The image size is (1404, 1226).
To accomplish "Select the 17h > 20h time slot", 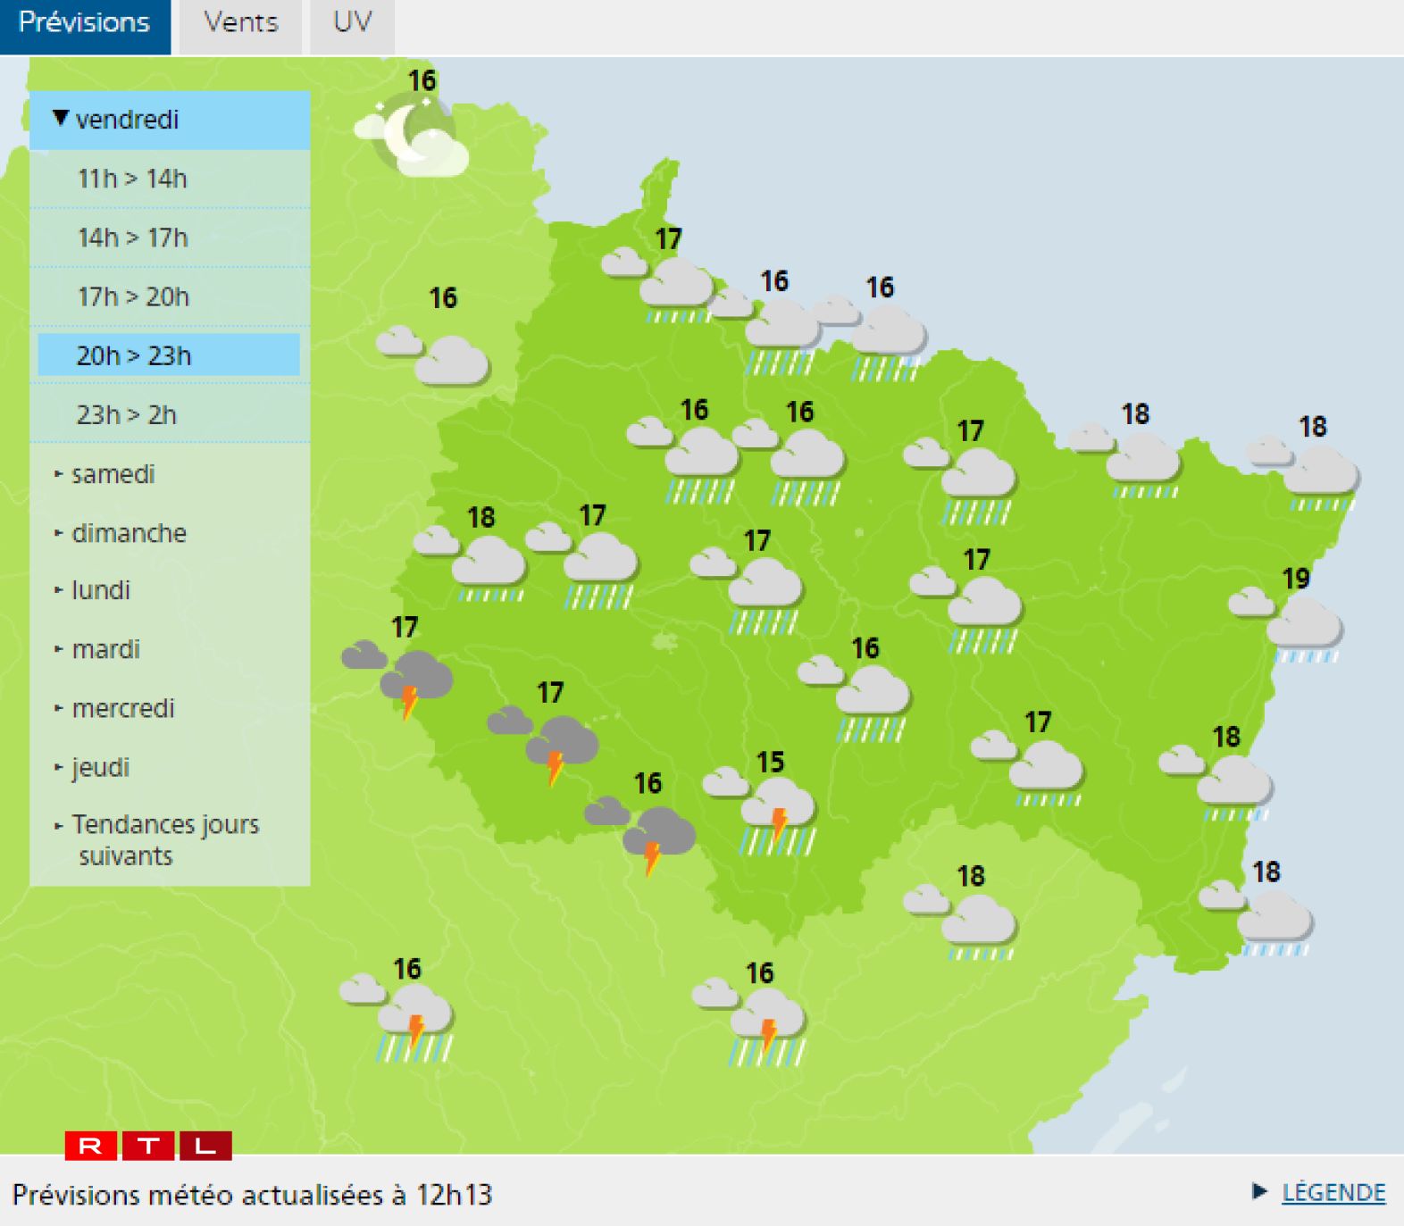I will tap(133, 296).
